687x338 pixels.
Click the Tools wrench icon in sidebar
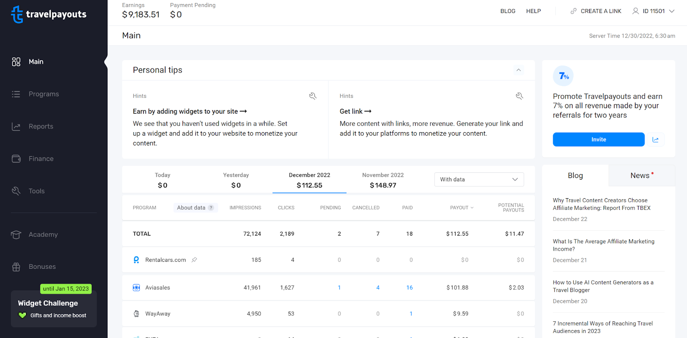pos(16,191)
